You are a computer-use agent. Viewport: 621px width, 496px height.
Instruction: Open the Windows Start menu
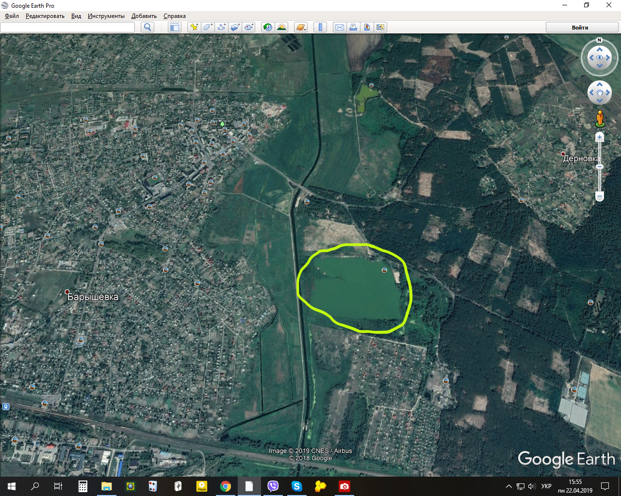point(12,486)
